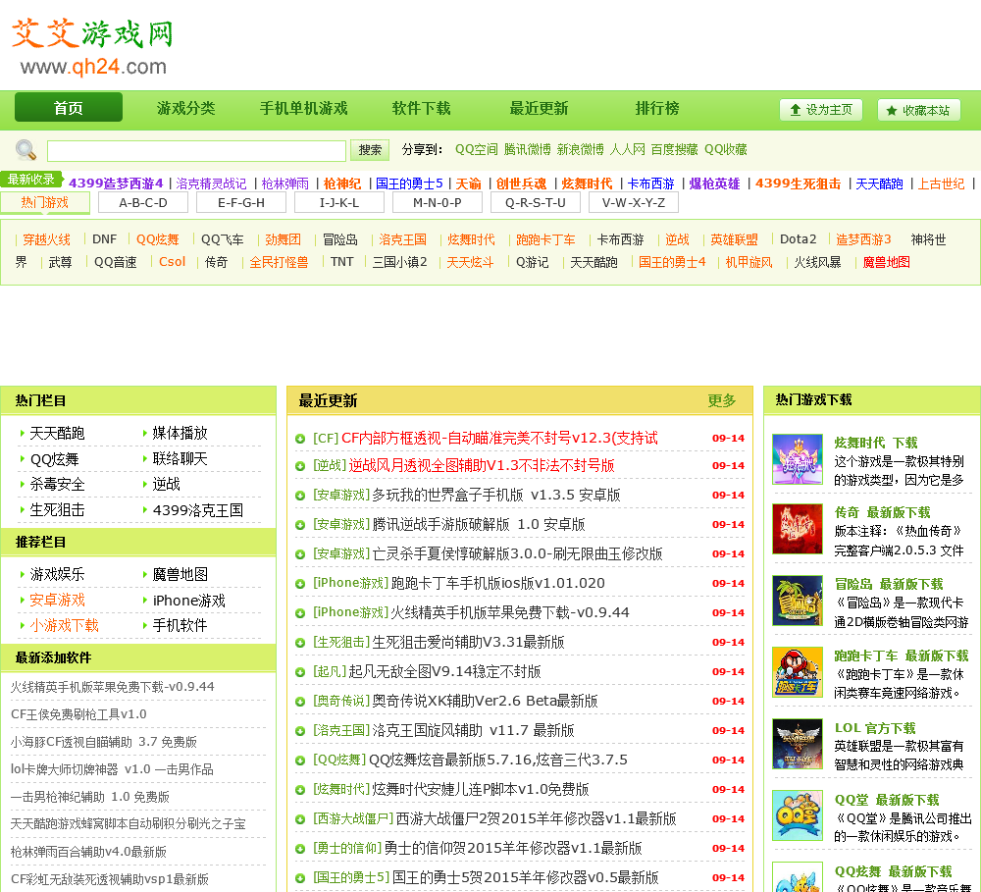Select the 热门游戏 tab
Screen dimensions: 981x892
pos(45,202)
